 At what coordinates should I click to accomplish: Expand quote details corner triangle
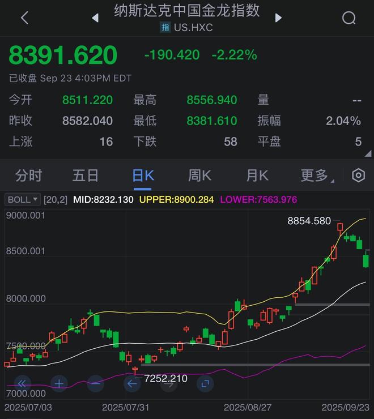tap(368, 153)
